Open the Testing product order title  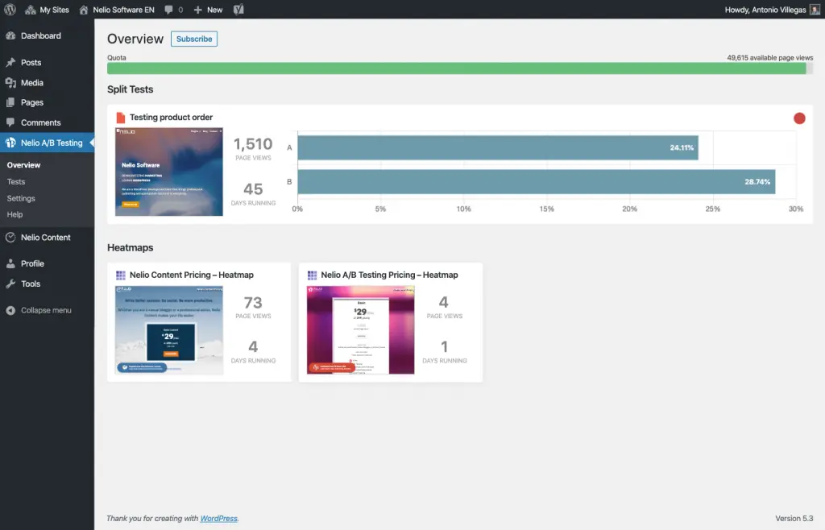click(172, 118)
